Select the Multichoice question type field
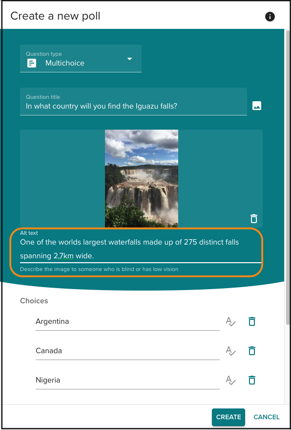The height and width of the screenshot is (430, 291). point(81,58)
